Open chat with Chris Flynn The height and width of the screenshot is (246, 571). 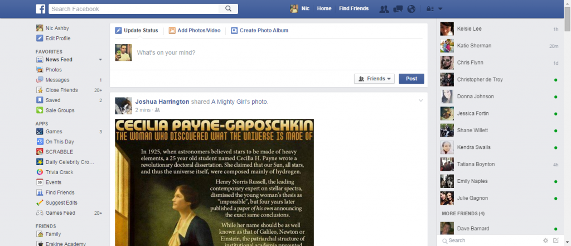point(500,62)
